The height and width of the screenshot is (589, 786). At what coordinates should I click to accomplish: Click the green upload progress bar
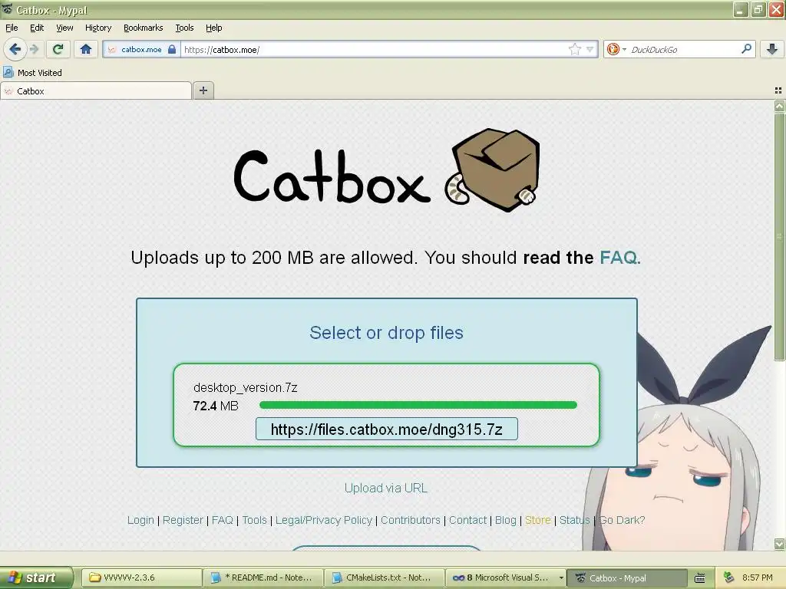(418, 405)
